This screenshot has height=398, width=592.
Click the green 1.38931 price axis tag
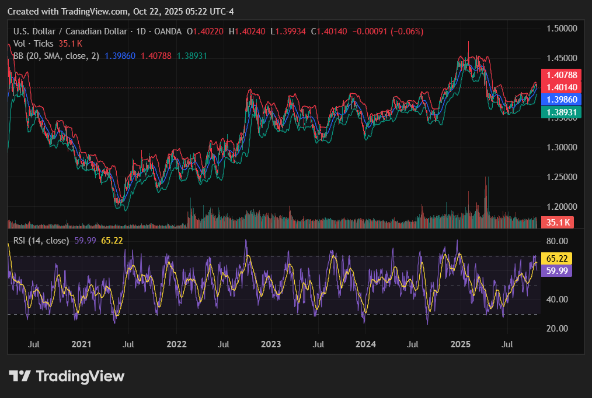click(558, 111)
